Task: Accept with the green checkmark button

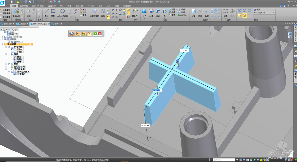Action: 95,34
